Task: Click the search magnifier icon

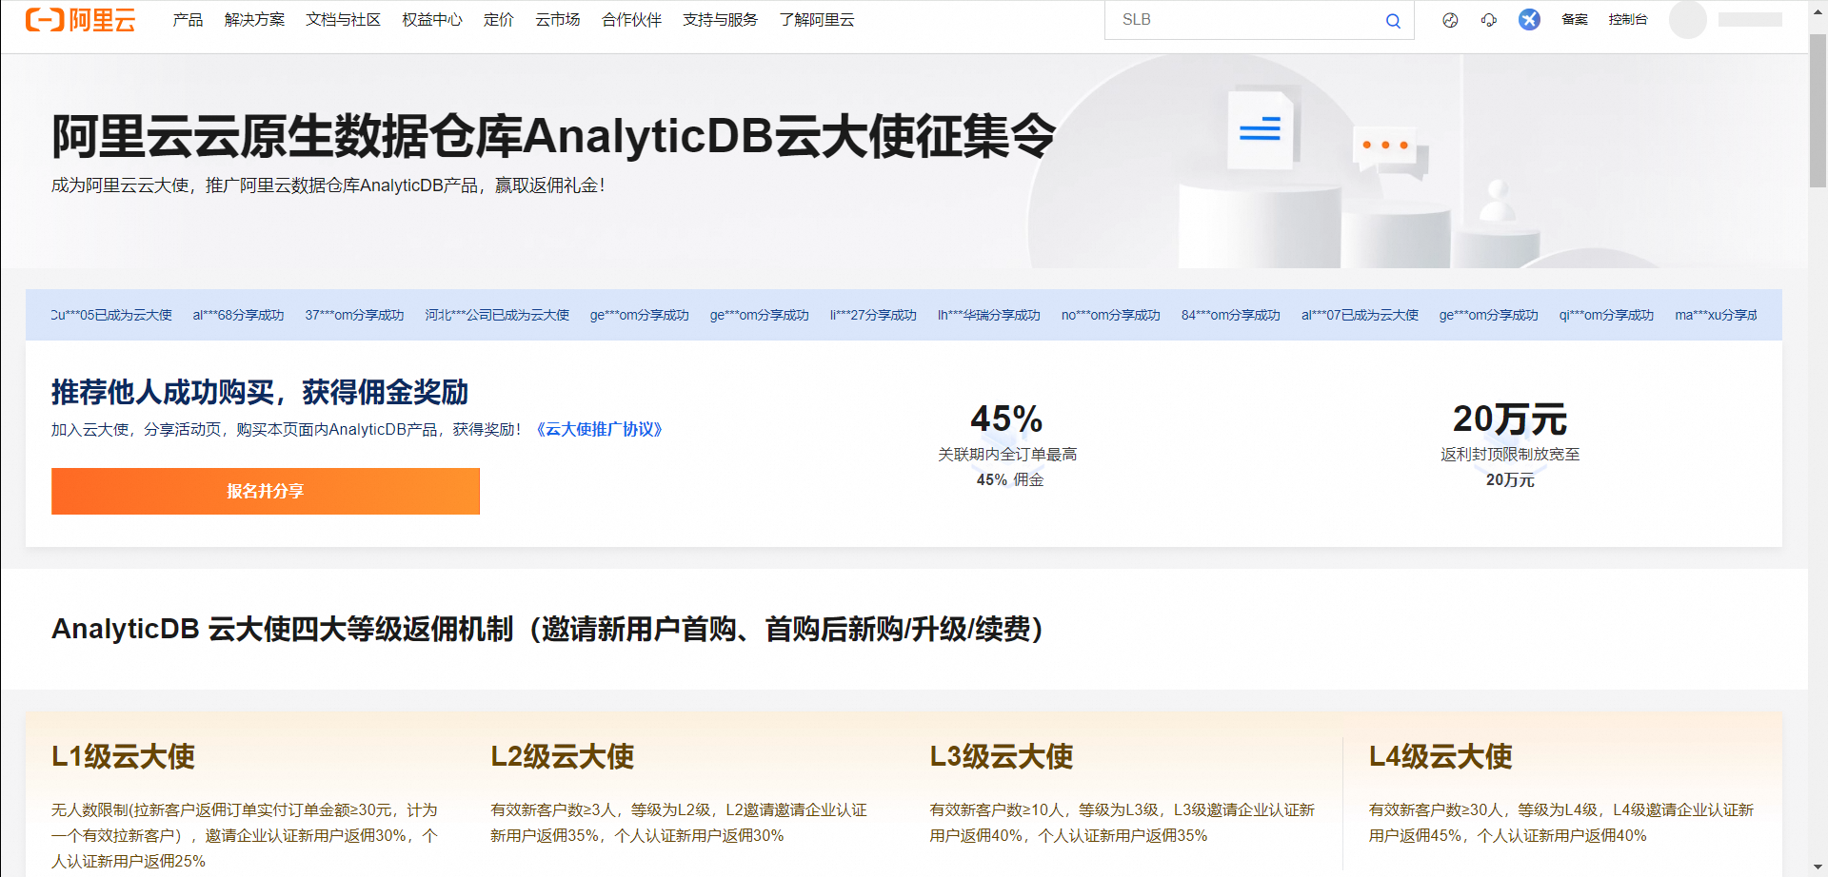Action: coord(1393,21)
